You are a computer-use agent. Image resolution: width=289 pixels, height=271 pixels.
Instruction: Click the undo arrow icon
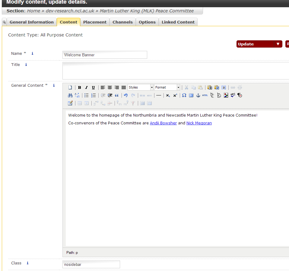coord(126,95)
